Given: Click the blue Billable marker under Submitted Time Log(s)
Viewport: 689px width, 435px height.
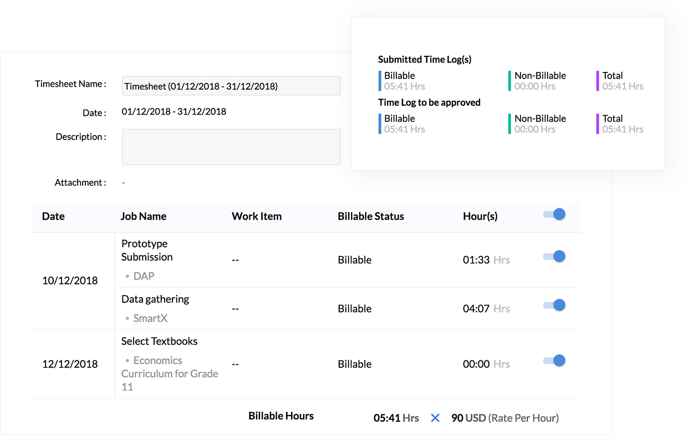Looking at the screenshot, I should (380, 81).
